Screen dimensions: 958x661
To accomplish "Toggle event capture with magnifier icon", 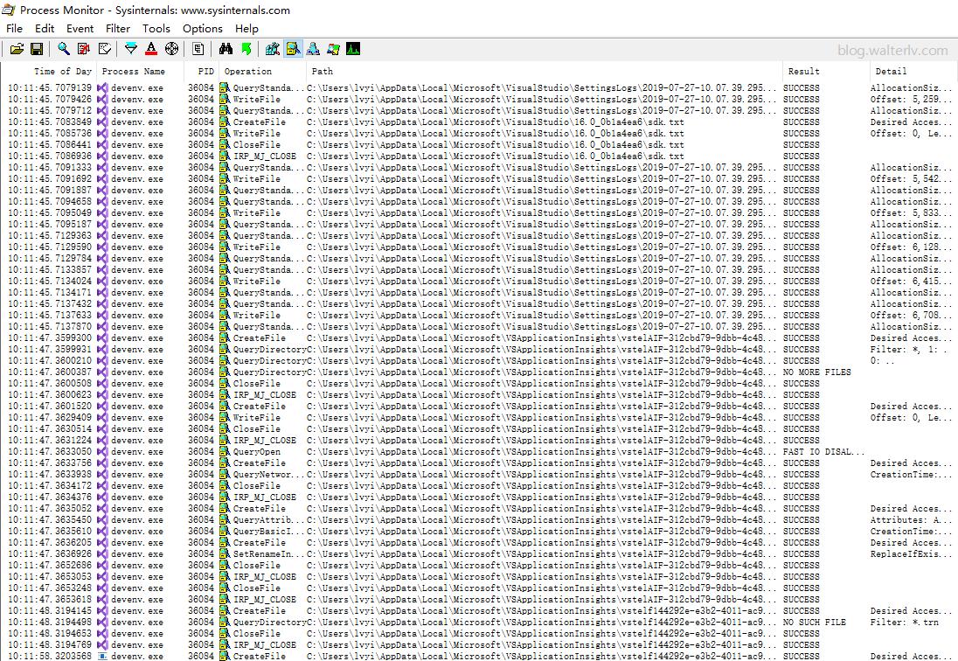I will tap(64, 49).
